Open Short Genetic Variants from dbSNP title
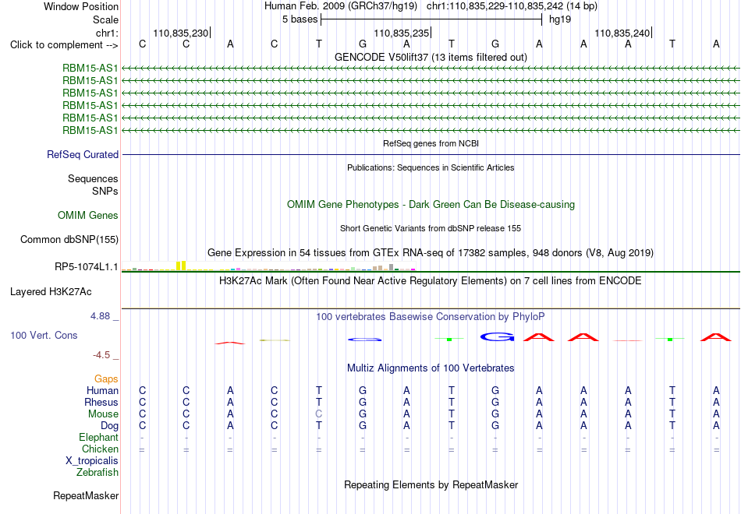The width and height of the screenshot is (741, 514). coord(431,228)
